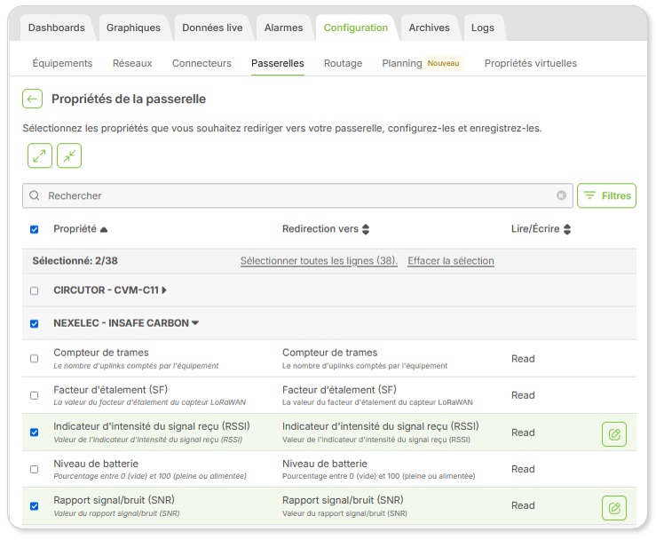Click the collapse all groups icon
The image size is (656, 540).
click(69, 155)
